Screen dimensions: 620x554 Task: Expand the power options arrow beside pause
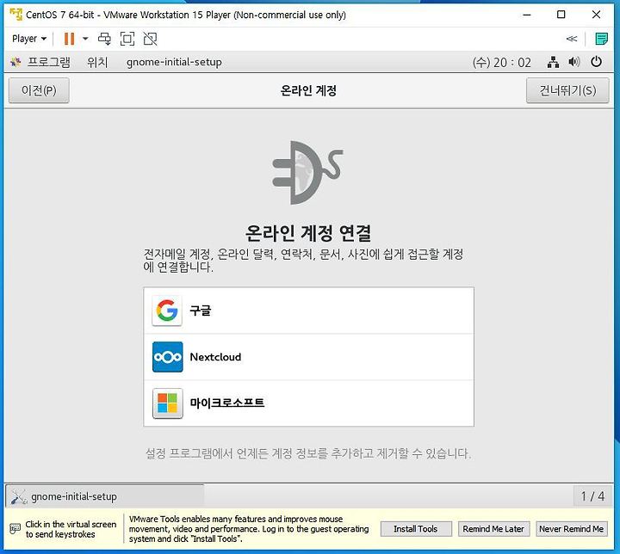tap(85, 39)
